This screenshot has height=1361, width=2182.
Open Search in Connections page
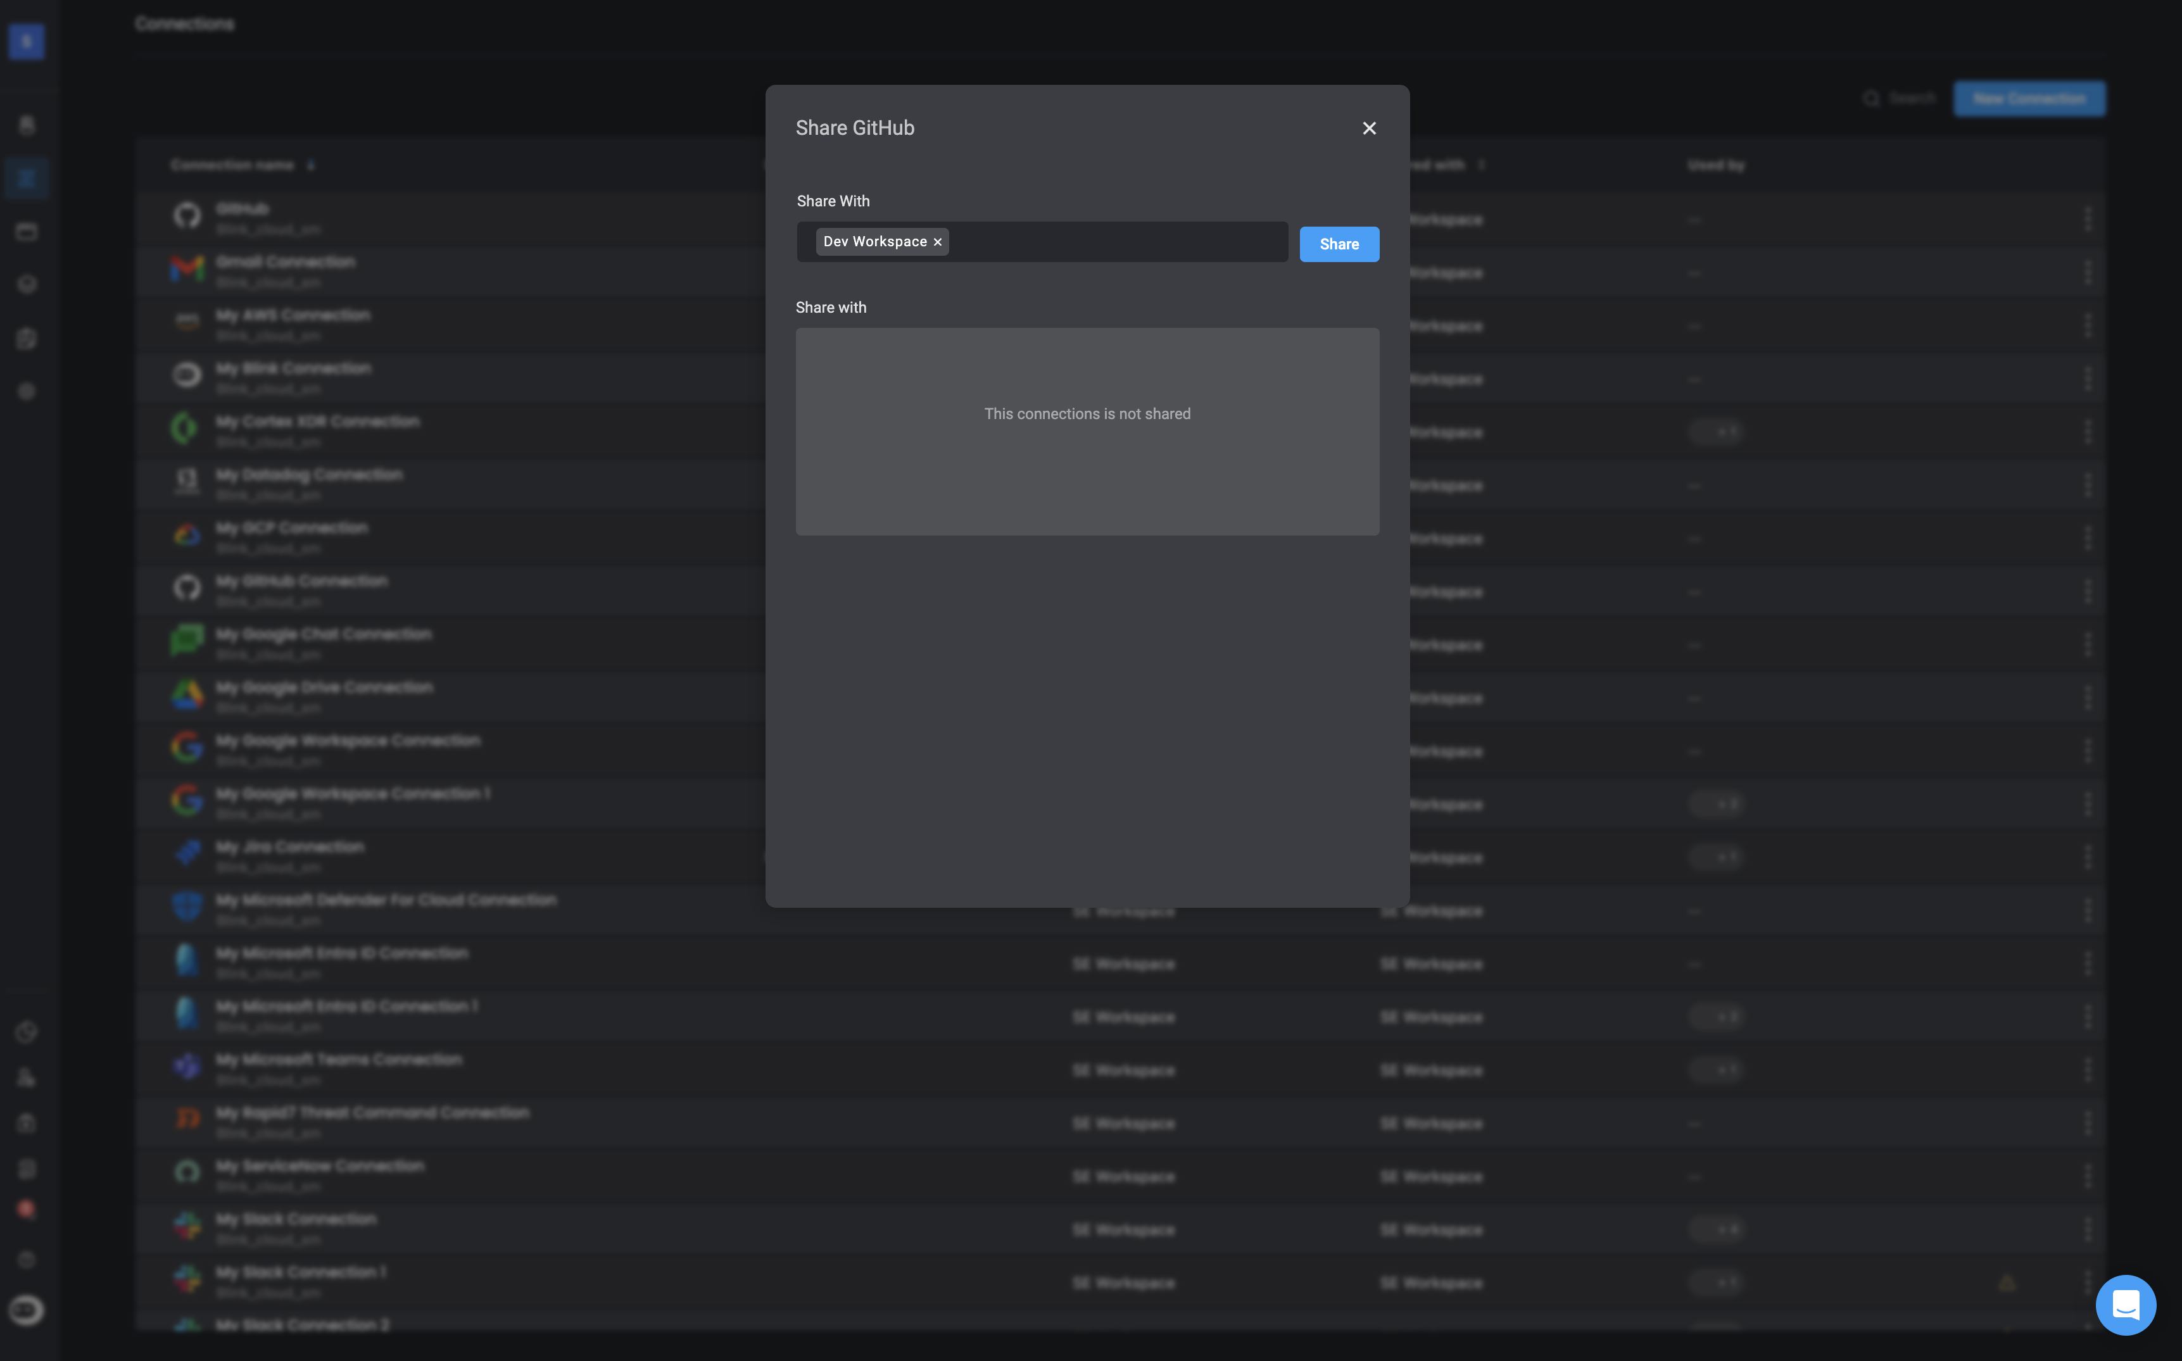coord(1898,98)
